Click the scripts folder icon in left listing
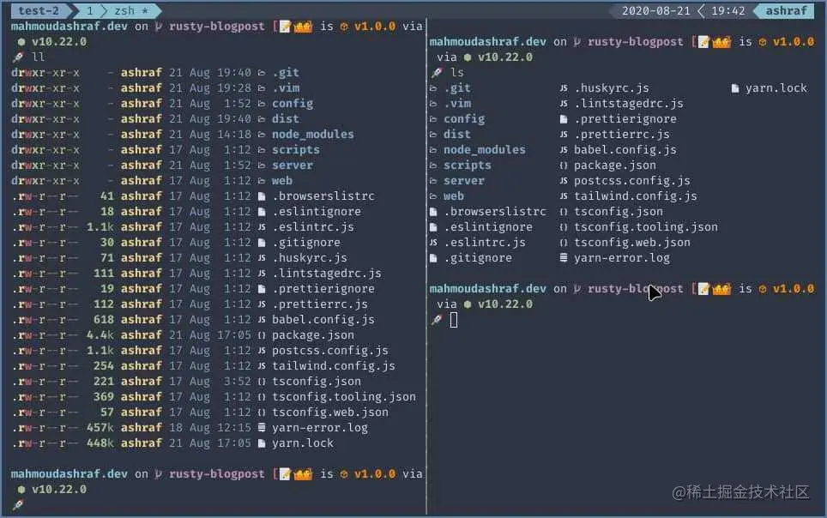This screenshot has width=827, height=518. (262, 150)
